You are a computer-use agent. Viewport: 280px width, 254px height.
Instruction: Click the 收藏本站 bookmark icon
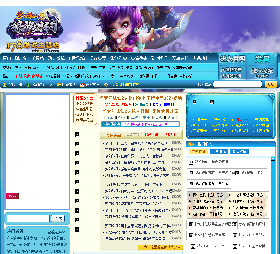click(59, 85)
